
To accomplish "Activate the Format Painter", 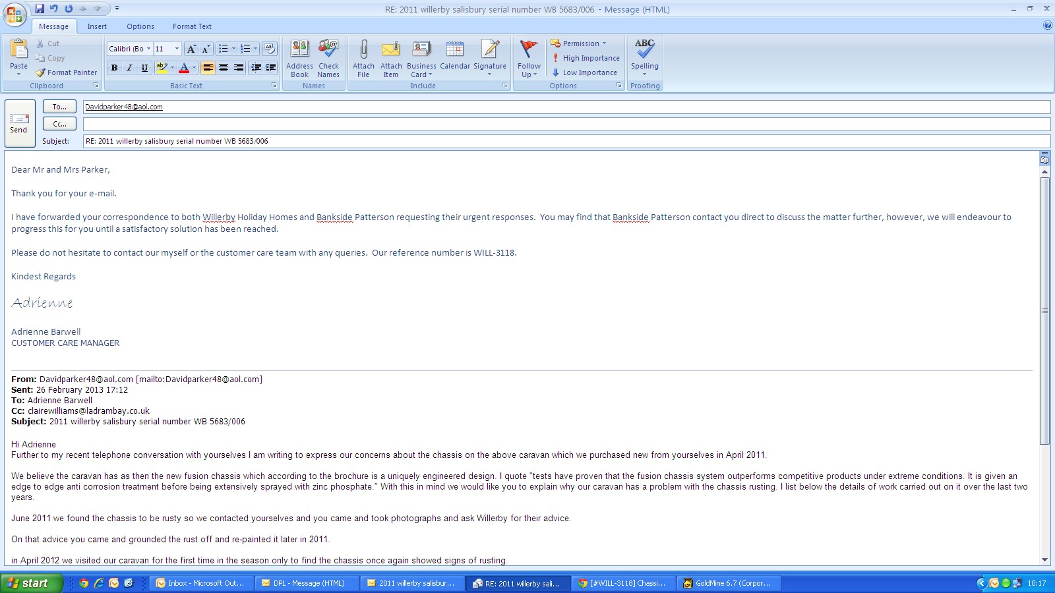I will point(67,72).
